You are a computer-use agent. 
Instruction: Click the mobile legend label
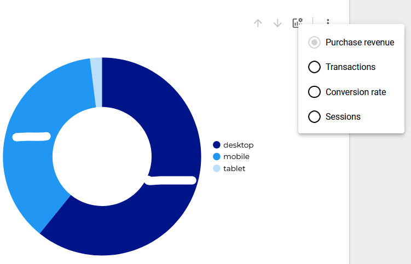(236, 157)
